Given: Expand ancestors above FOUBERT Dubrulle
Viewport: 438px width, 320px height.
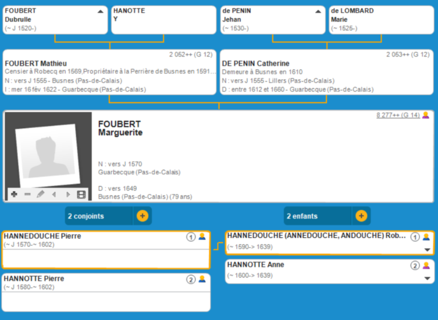Looking at the screenshot, I should [100, 11].
